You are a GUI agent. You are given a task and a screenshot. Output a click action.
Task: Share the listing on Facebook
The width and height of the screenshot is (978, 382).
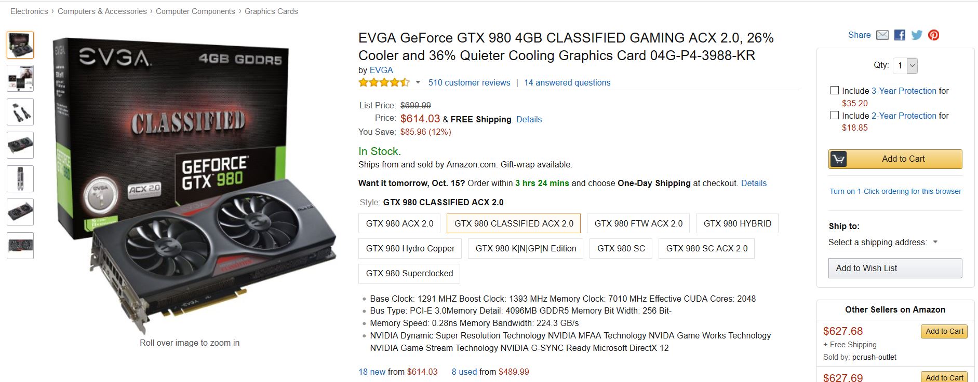[x=900, y=35]
